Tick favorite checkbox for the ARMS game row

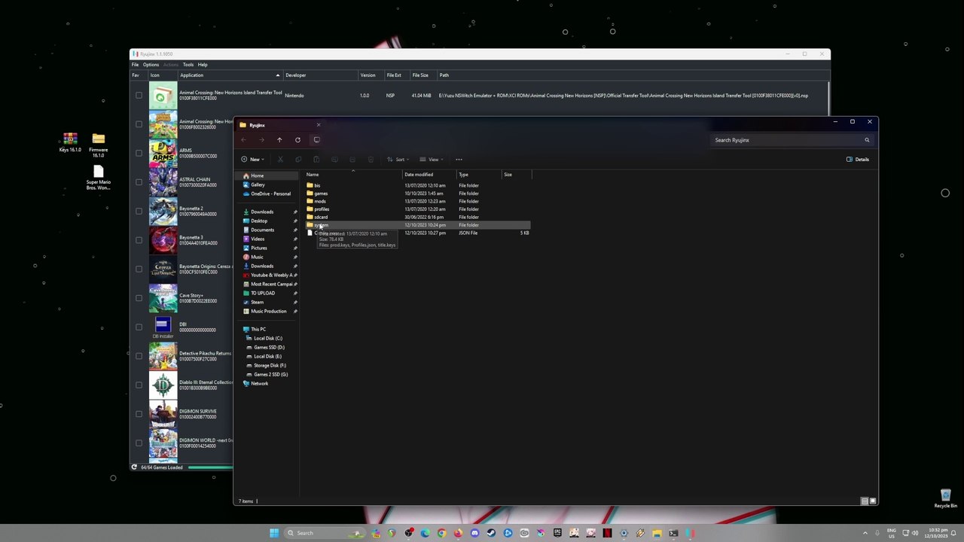139,154
